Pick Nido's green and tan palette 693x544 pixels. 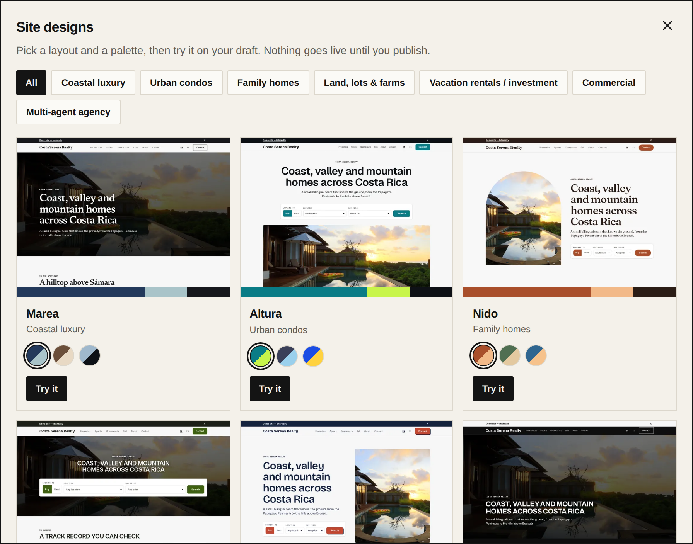(510, 355)
